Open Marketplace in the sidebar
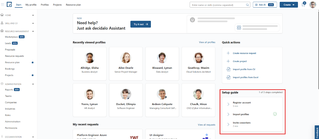319x139 pixels. (11, 37)
